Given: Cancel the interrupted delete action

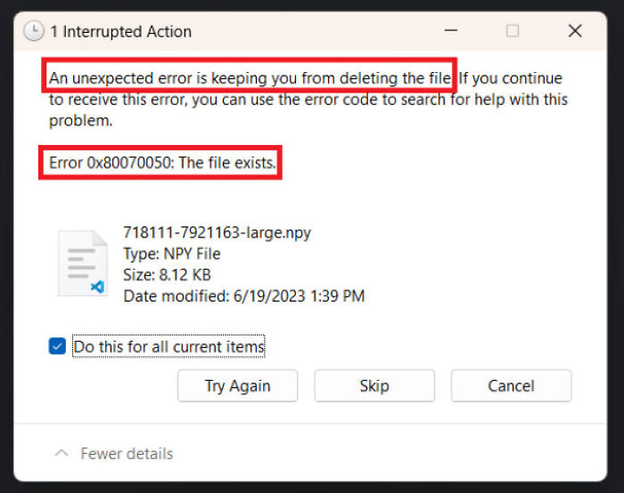Looking at the screenshot, I should point(511,385).
